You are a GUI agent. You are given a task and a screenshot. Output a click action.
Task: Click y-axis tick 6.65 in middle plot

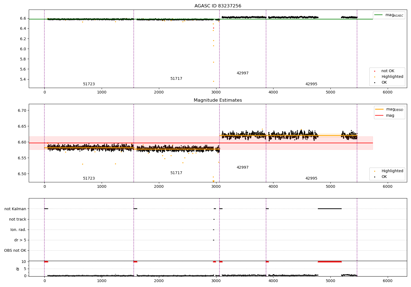22,126
